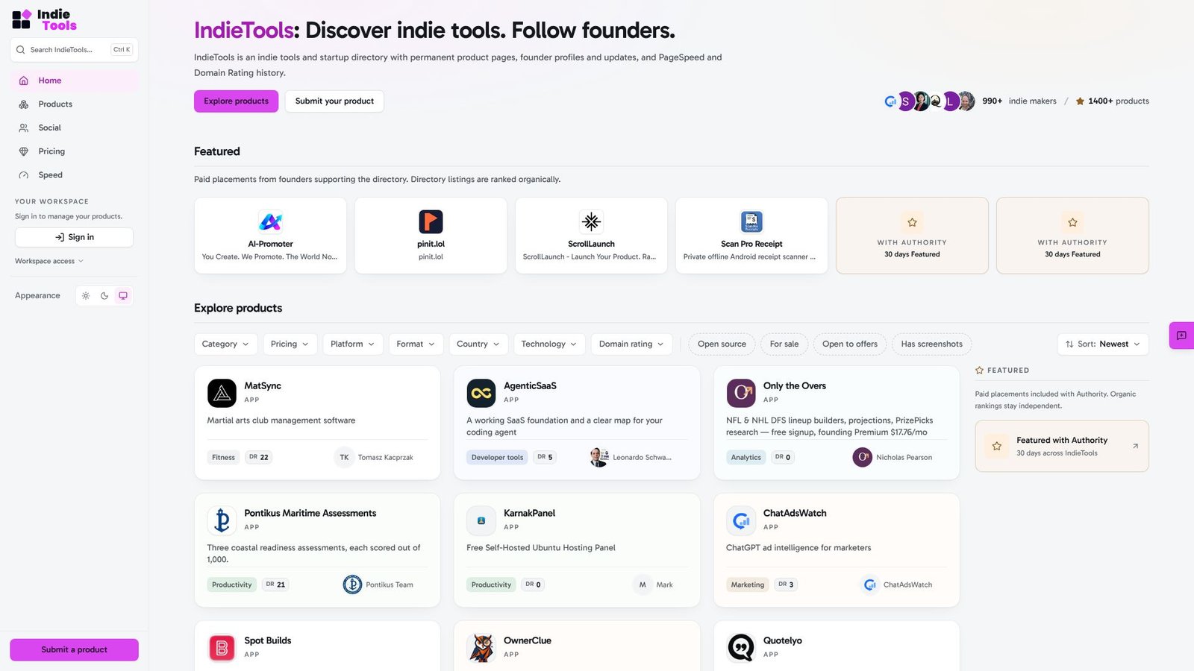Open the Platform filter dropdown
Image resolution: width=1194 pixels, height=671 pixels.
pyautogui.click(x=352, y=344)
